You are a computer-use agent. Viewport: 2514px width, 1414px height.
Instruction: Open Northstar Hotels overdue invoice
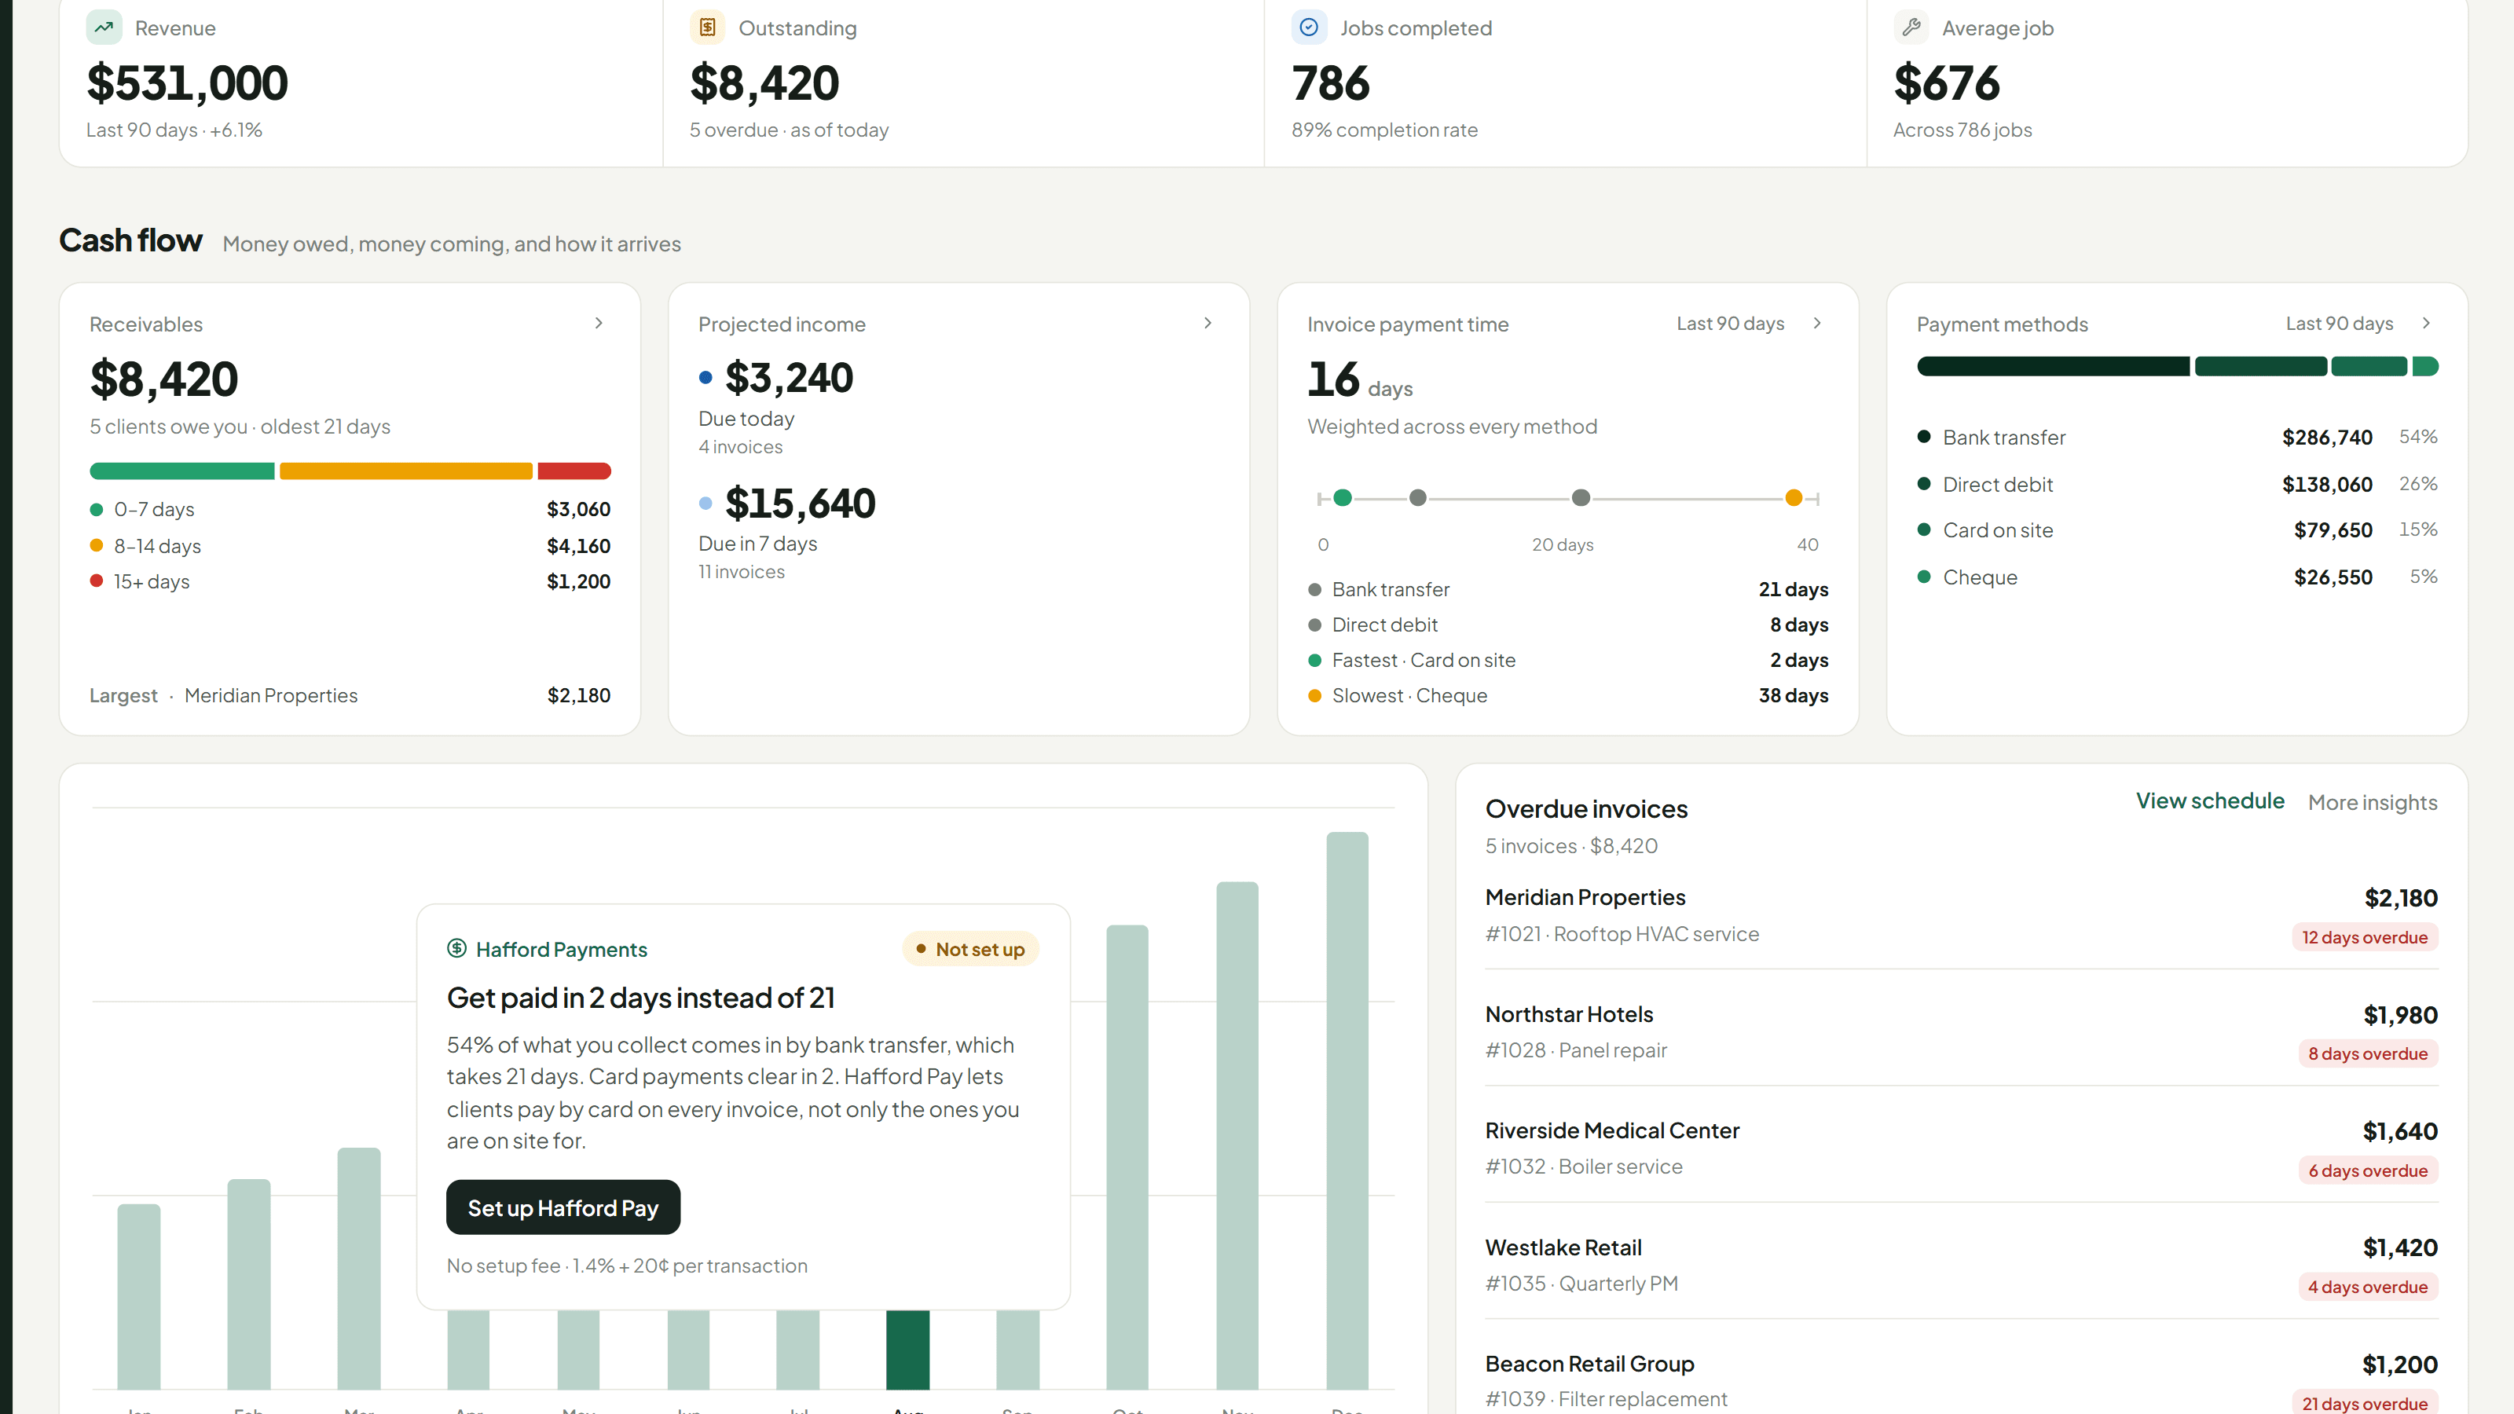[x=1962, y=1032]
